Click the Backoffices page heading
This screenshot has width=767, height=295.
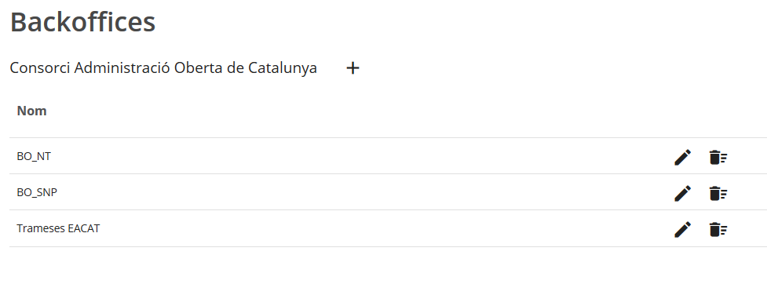(x=82, y=22)
